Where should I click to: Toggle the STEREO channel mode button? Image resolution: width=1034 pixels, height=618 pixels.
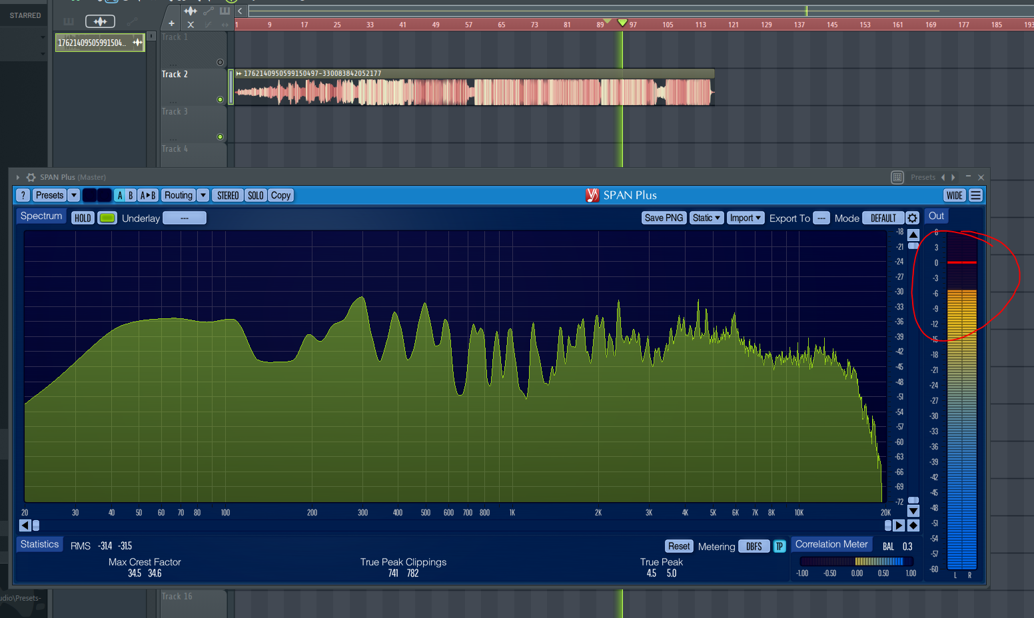click(228, 195)
